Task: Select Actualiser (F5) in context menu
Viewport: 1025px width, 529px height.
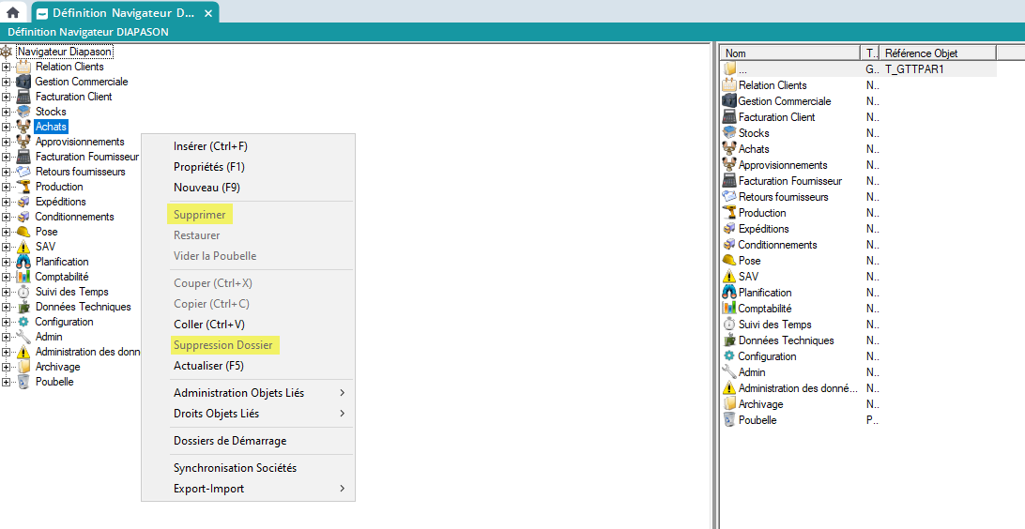Action: 208,366
